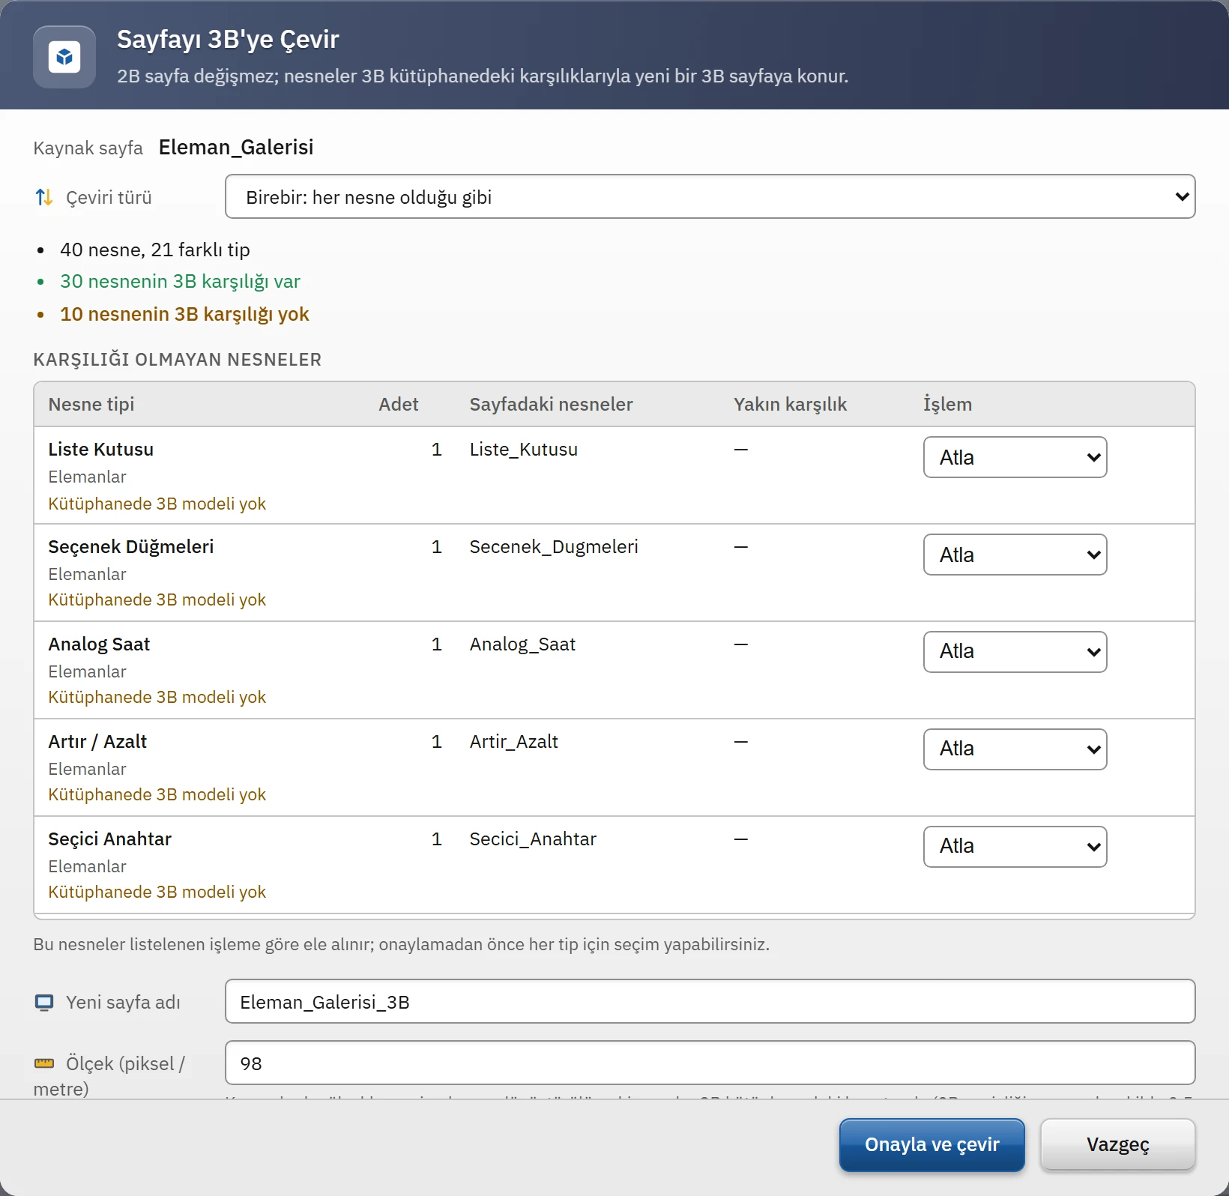The image size is (1229, 1196).
Task: Click the Liste_Kutusu object name
Action: point(524,450)
